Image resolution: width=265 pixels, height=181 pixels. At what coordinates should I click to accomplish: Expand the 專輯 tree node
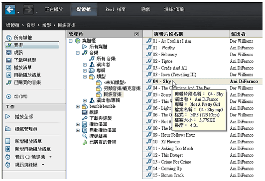(x=85, y=71)
